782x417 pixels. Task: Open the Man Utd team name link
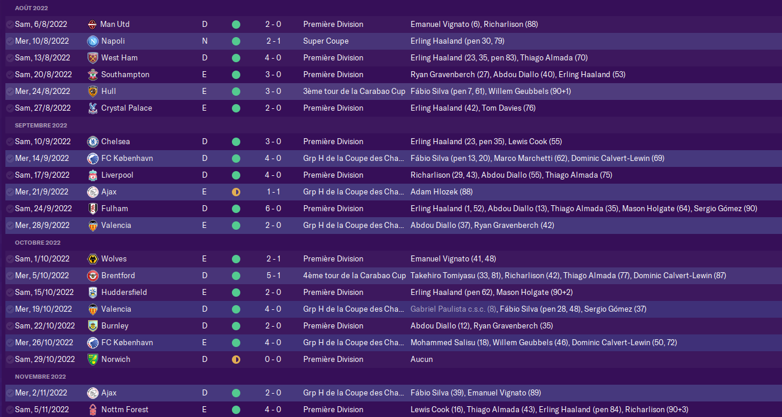tap(115, 25)
